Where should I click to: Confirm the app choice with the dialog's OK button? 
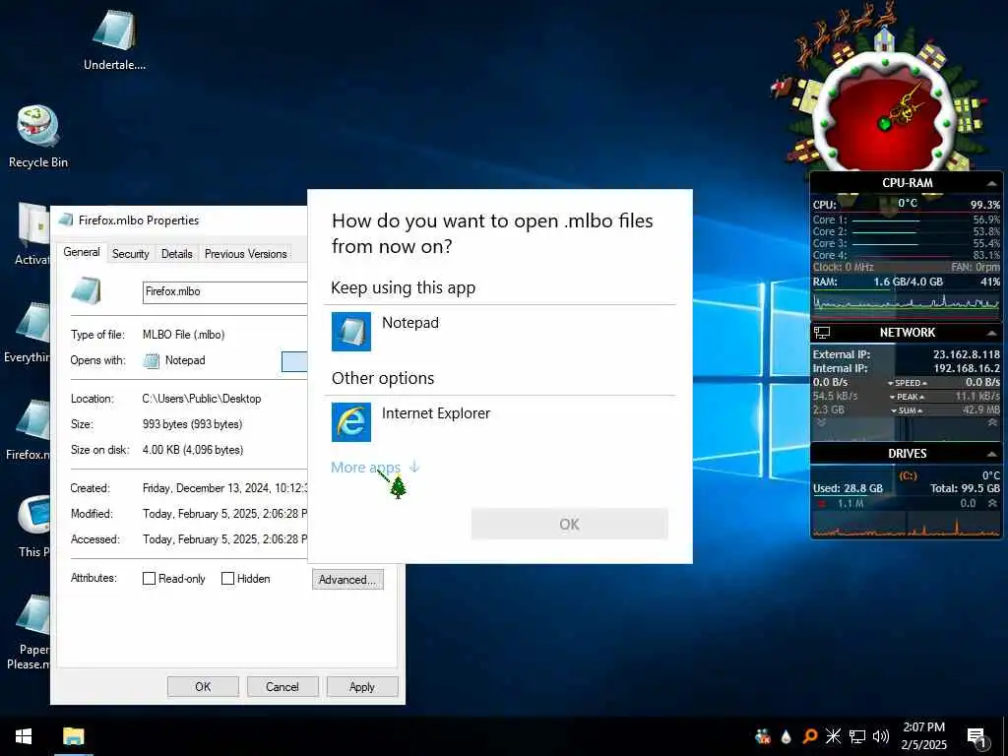point(569,524)
